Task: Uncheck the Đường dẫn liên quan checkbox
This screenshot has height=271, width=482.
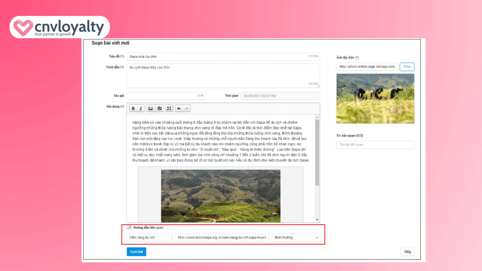Action: click(x=129, y=228)
